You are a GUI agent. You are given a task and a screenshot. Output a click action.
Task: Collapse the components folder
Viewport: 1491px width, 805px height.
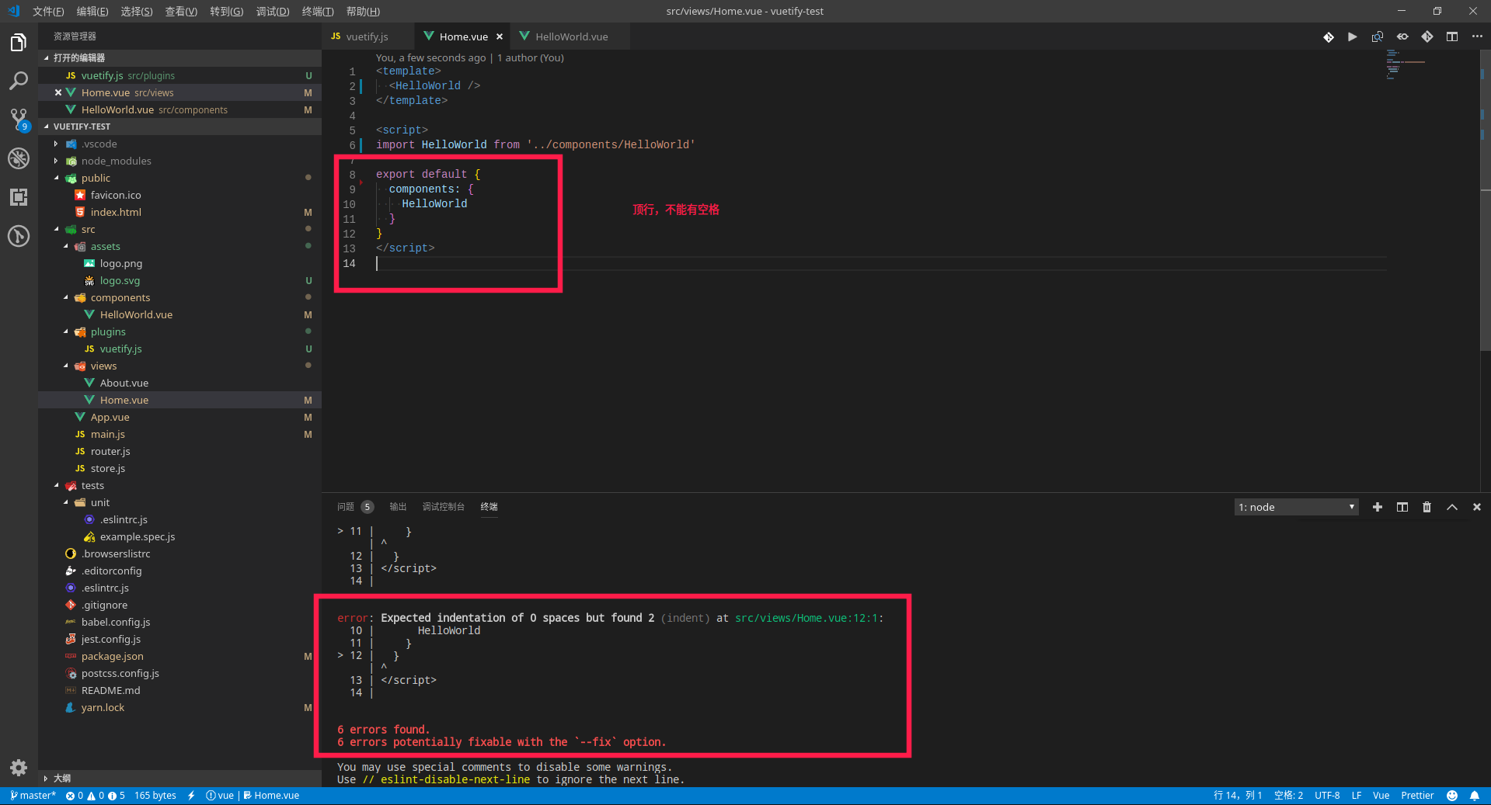pos(120,297)
